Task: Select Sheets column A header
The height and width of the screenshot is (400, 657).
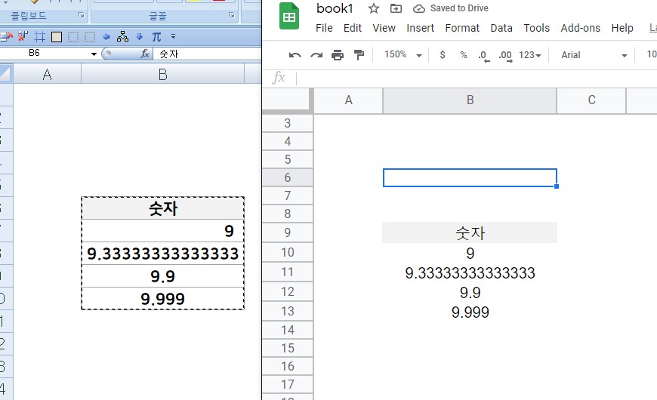Action: [x=349, y=100]
